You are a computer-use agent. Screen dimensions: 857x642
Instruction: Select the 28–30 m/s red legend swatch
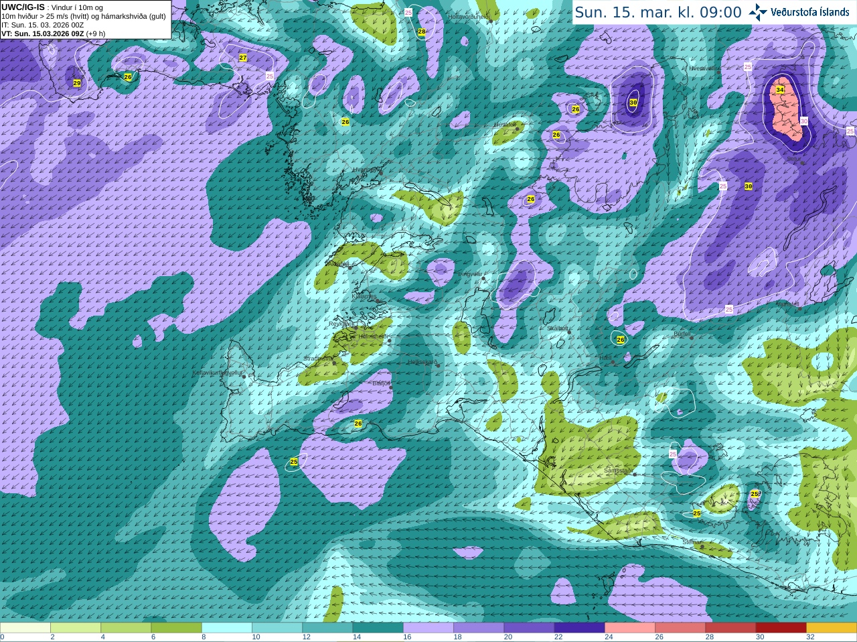[730, 628]
